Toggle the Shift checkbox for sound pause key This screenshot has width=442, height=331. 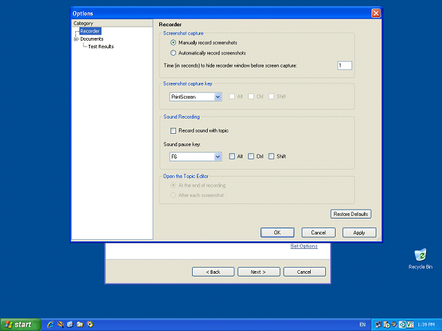[x=277, y=157]
